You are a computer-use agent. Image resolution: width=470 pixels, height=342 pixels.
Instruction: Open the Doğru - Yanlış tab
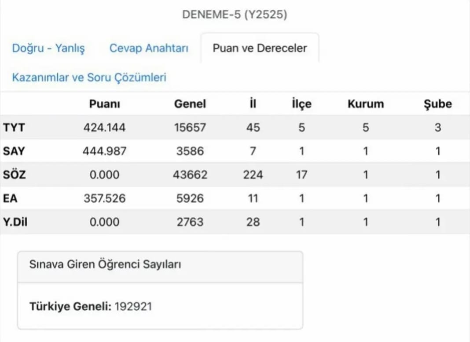48,48
